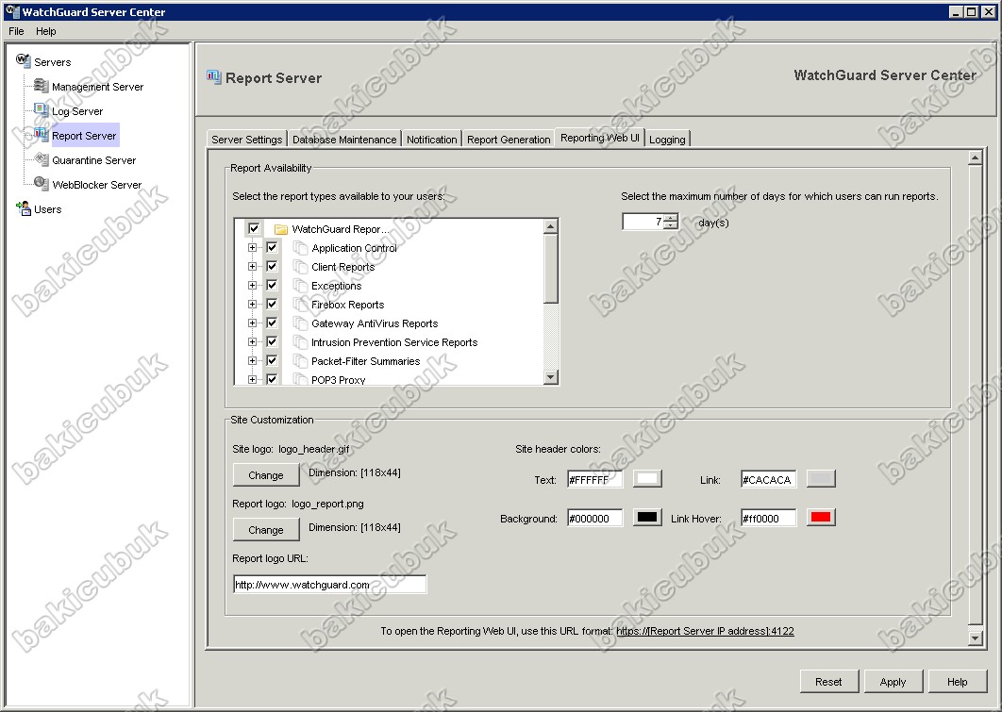Pick the header Text color swatch
Image resolution: width=1002 pixels, height=712 pixels.
pyautogui.click(x=647, y=479)
